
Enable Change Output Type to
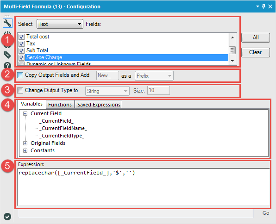point(20,90)
